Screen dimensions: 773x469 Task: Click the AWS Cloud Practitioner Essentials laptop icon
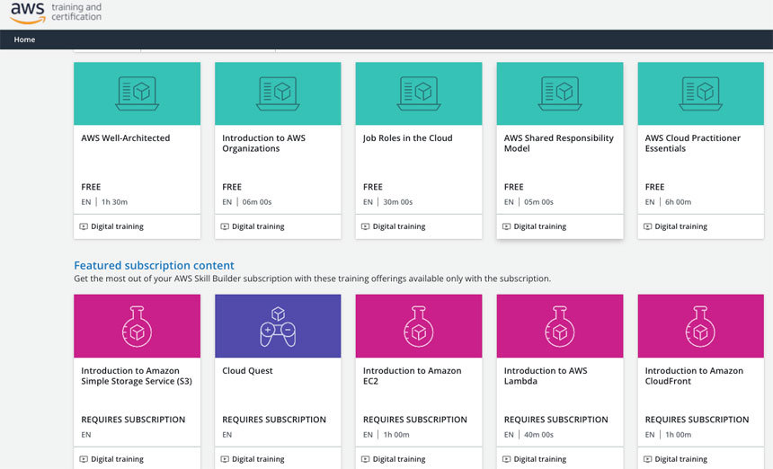coord(700,93)
